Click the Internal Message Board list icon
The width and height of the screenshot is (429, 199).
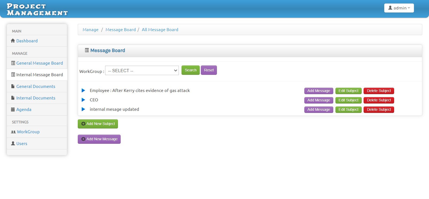(13, 75)
